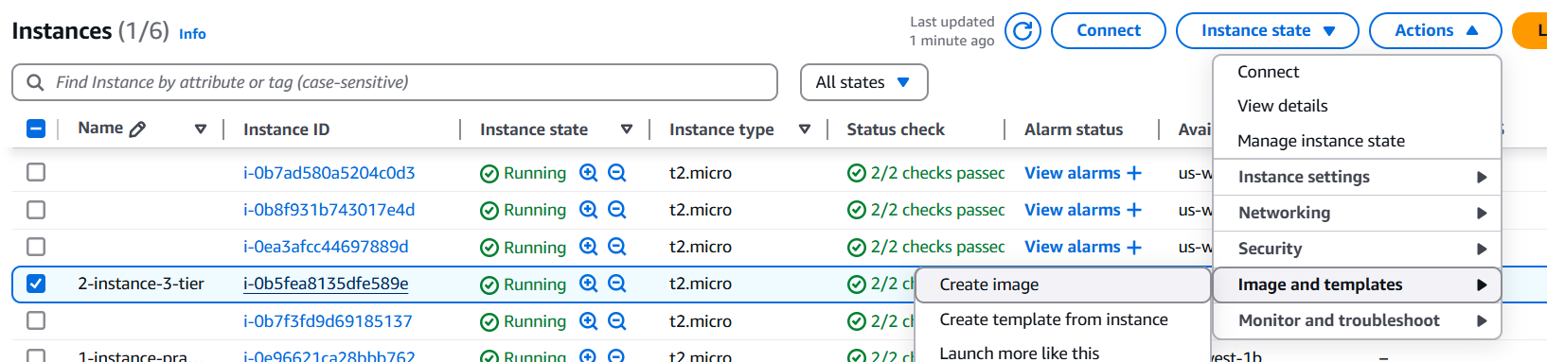The height and width of the screenshot is (362, 1547).
Task: Click checks passed icon for i-0b8f931b743017e4d
Action: point(857,210)
